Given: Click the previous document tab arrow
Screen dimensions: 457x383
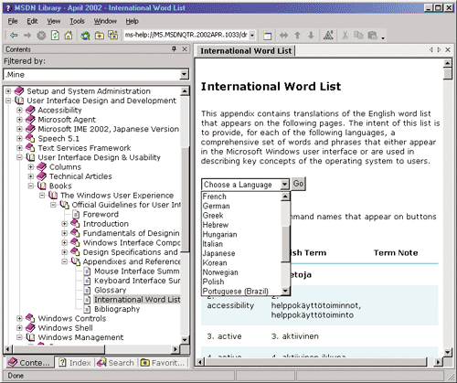Looking at the screenshot, I should pyautogui.click(x=431, y=49).
